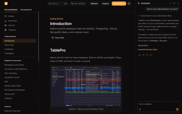
Task: Click the magnifier icon beside Found results
Action: click(x=139, y=16)
